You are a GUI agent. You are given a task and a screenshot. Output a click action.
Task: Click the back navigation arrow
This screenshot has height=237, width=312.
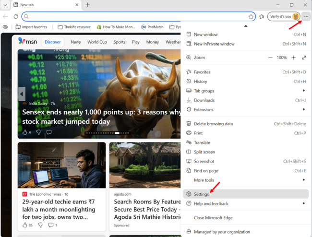point(5,16)
